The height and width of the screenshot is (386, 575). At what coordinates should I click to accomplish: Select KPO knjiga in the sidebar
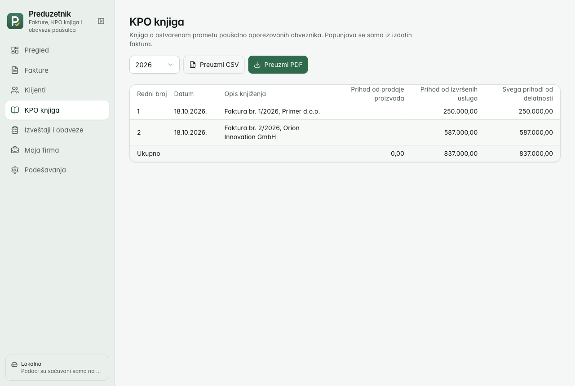pyautogui.click(x=57, y=110)
